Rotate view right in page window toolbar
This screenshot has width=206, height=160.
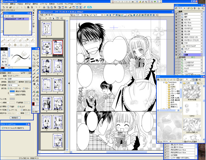94,15
